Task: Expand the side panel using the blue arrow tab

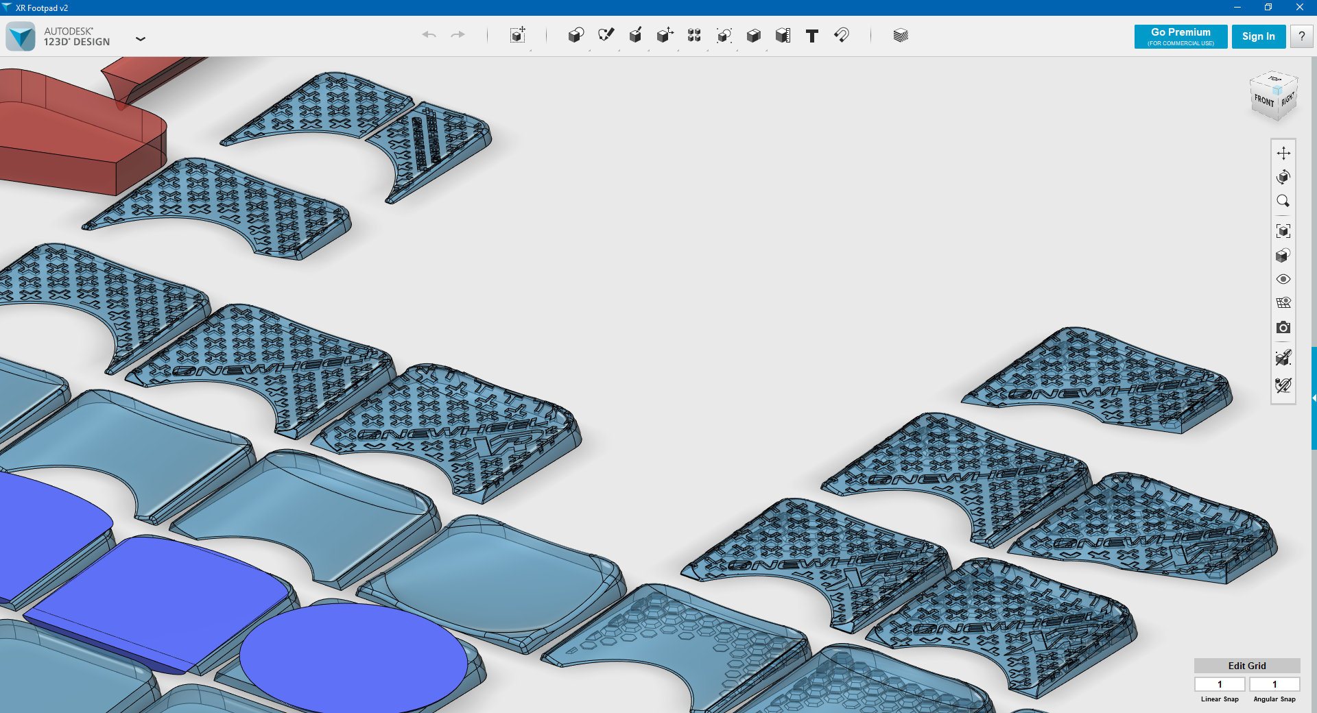Action: tap(1314, 398)
